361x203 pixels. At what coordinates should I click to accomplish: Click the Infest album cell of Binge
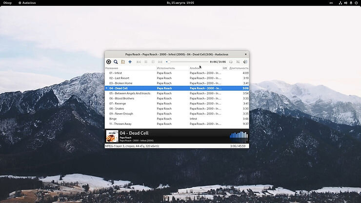[193, 119]
